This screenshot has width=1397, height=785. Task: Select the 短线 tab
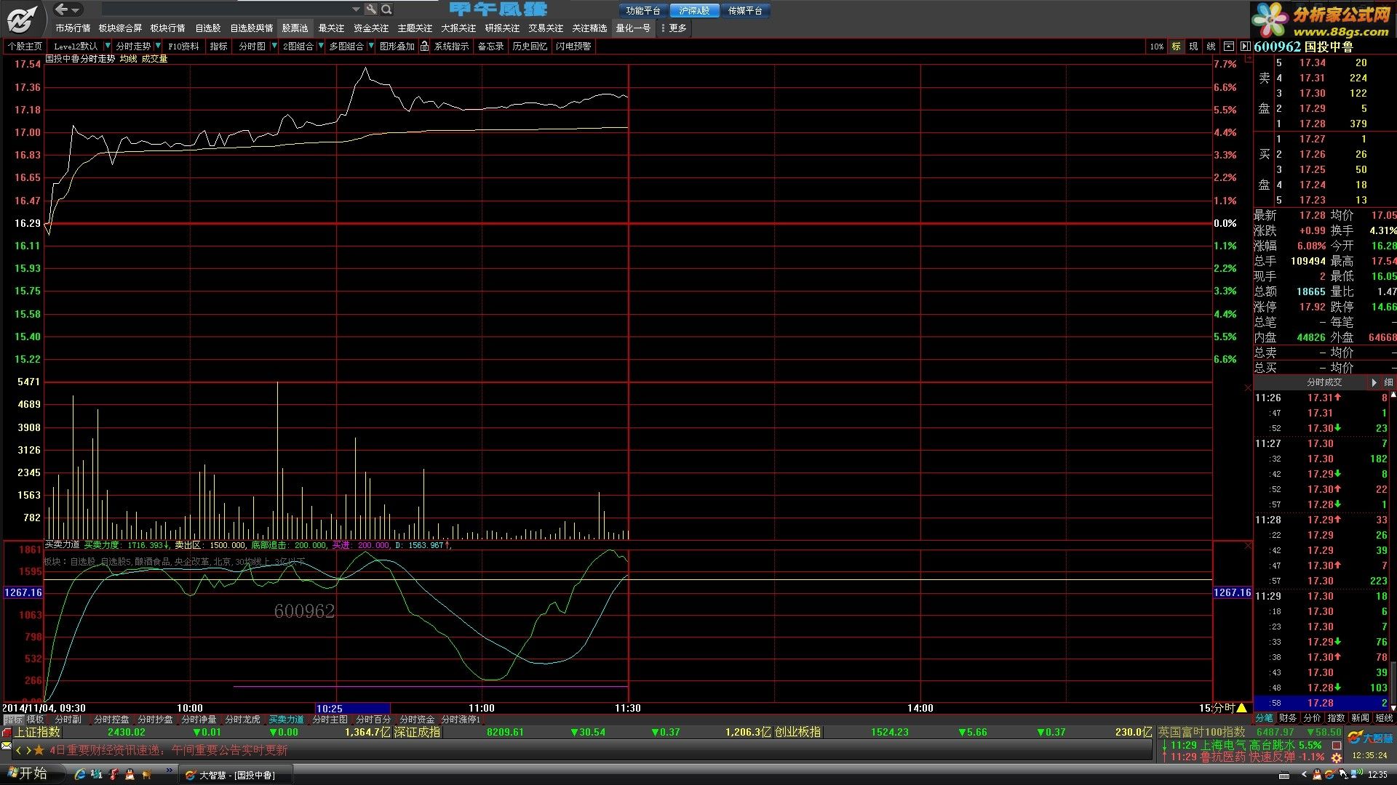pos(1384,718)
